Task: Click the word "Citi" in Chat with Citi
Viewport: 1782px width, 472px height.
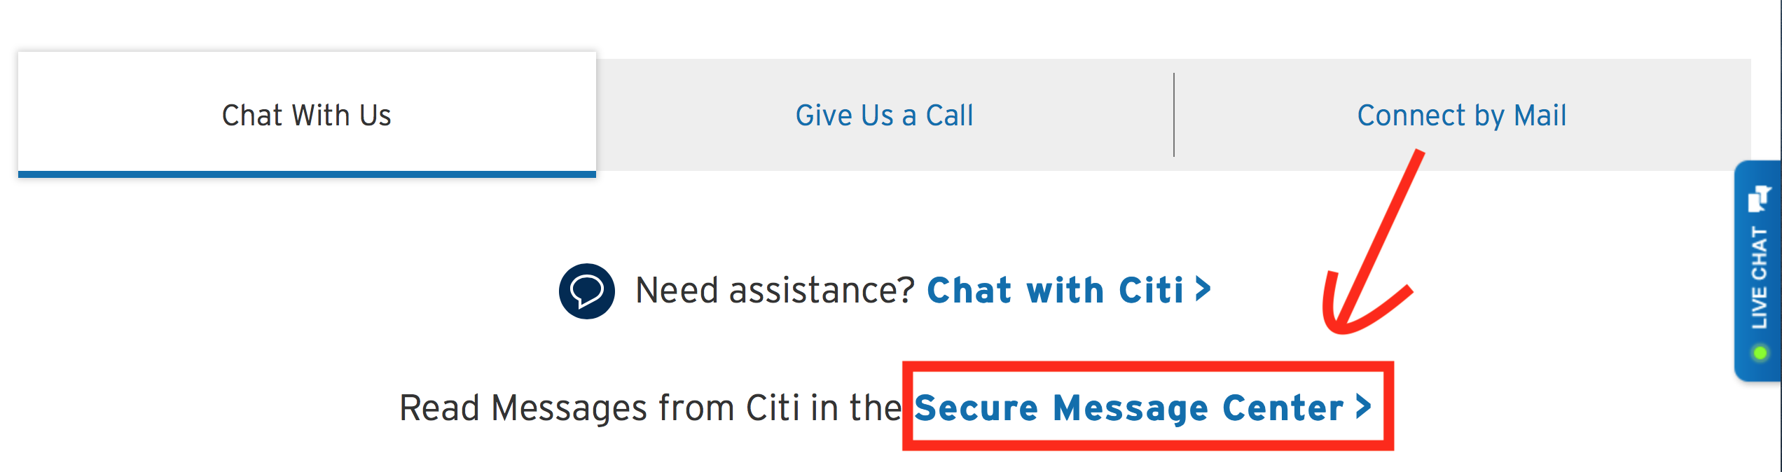Action: pyautogui.click(x=1151, y=291)
